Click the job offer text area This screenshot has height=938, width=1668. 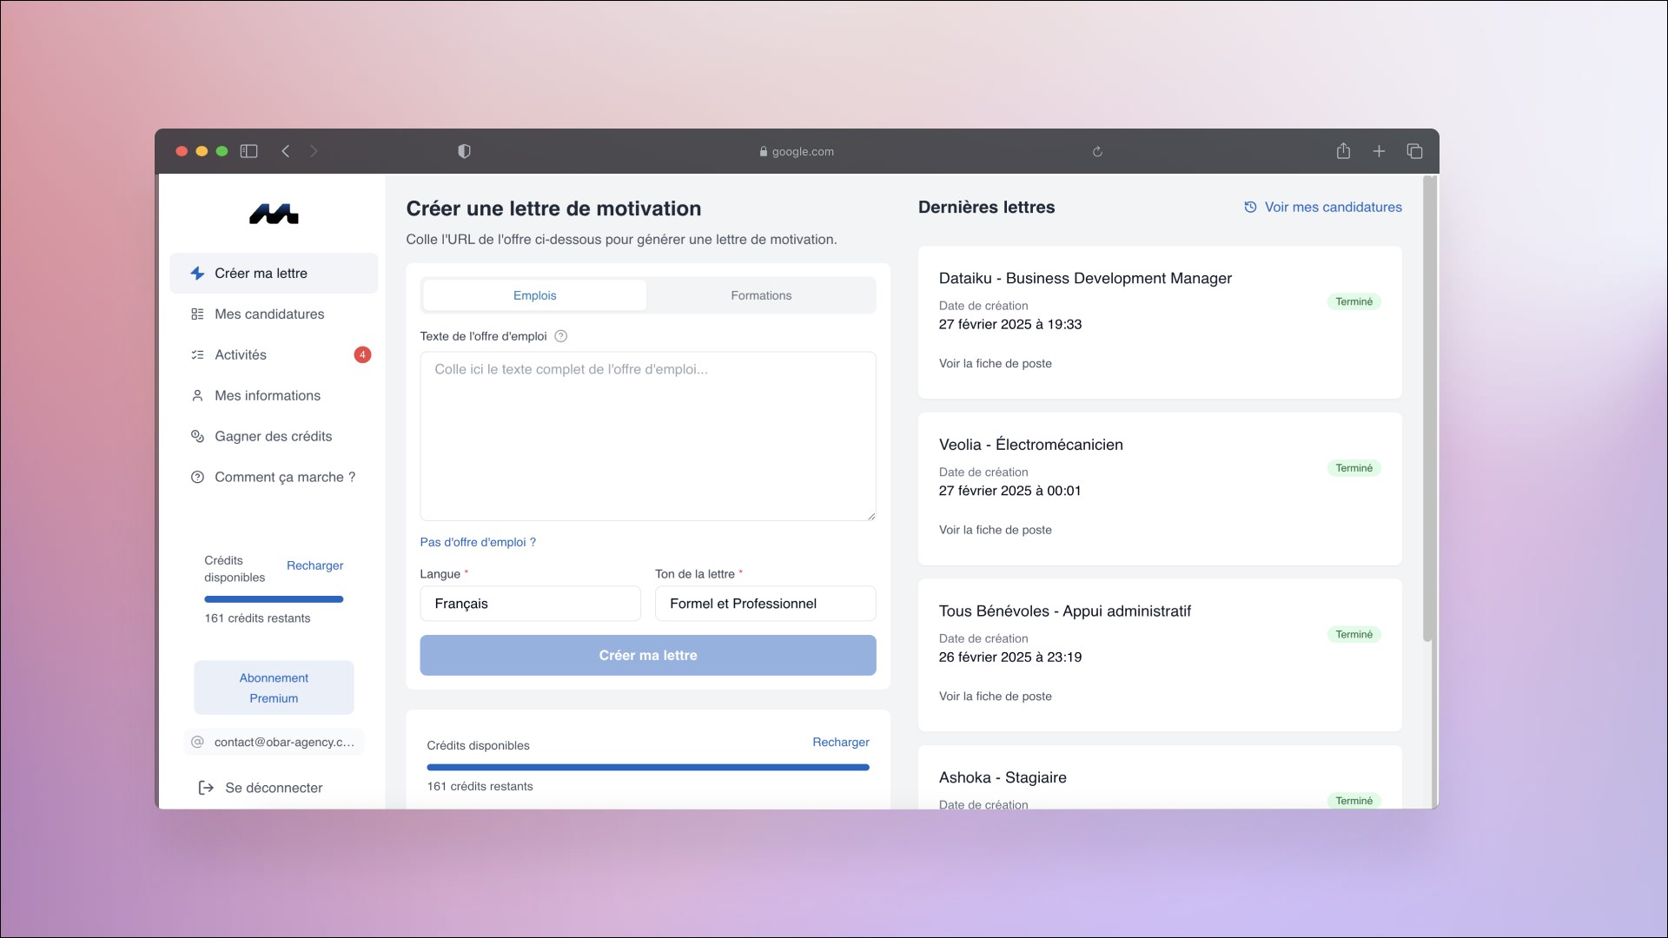648,436
